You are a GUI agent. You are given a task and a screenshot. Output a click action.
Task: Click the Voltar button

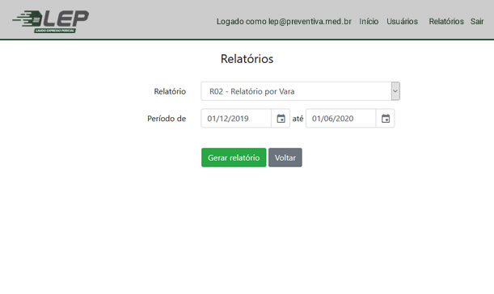[x=285, y=157]
